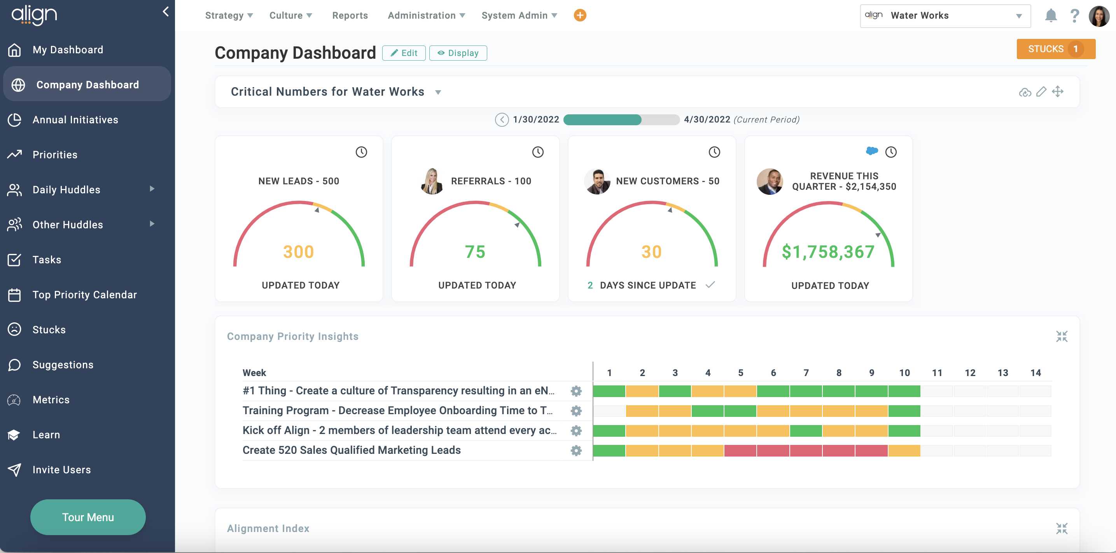Mark New Customers metric updated via checkmark

[711, 285]
